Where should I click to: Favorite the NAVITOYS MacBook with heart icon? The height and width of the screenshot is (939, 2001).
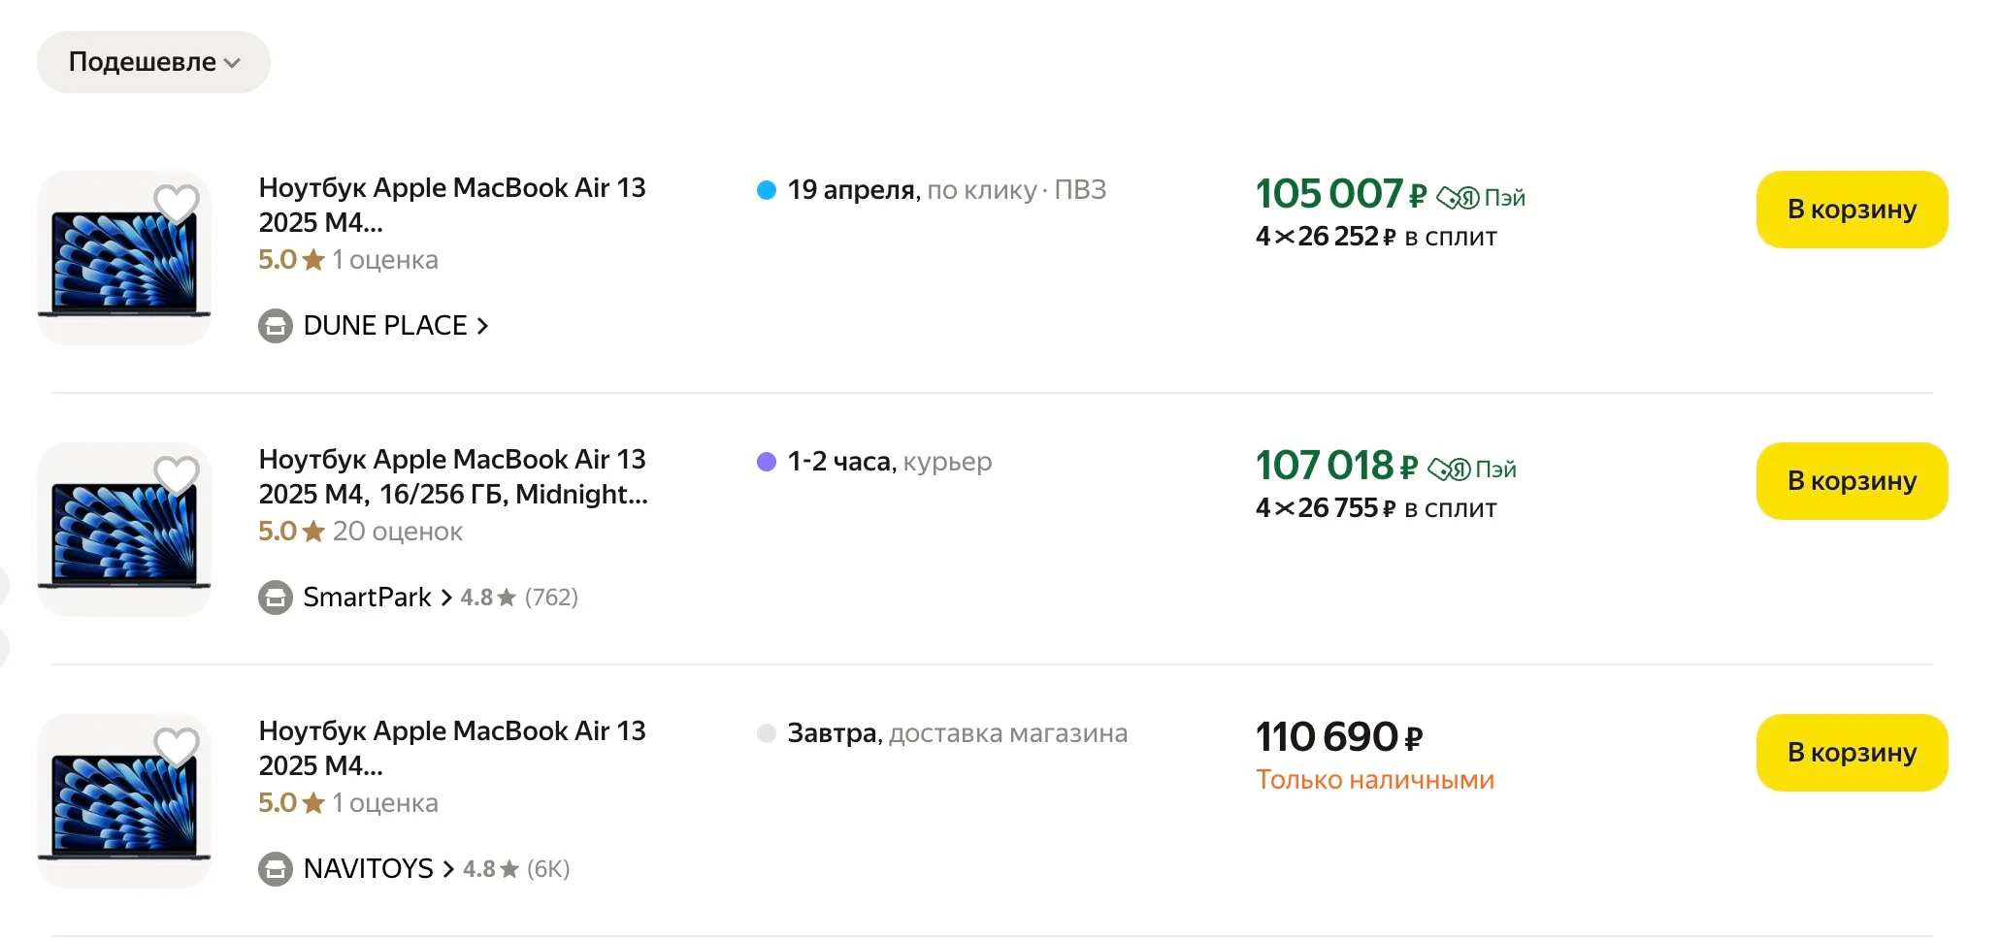(x=177, y=747)
